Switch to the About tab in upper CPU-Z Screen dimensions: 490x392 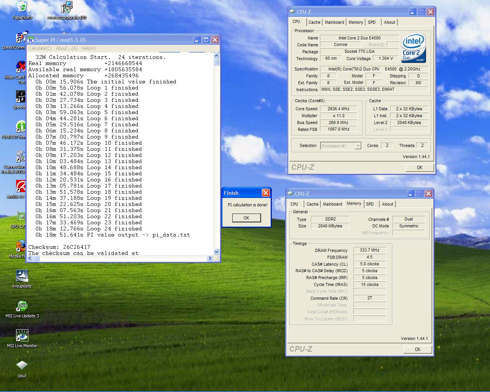390,22
